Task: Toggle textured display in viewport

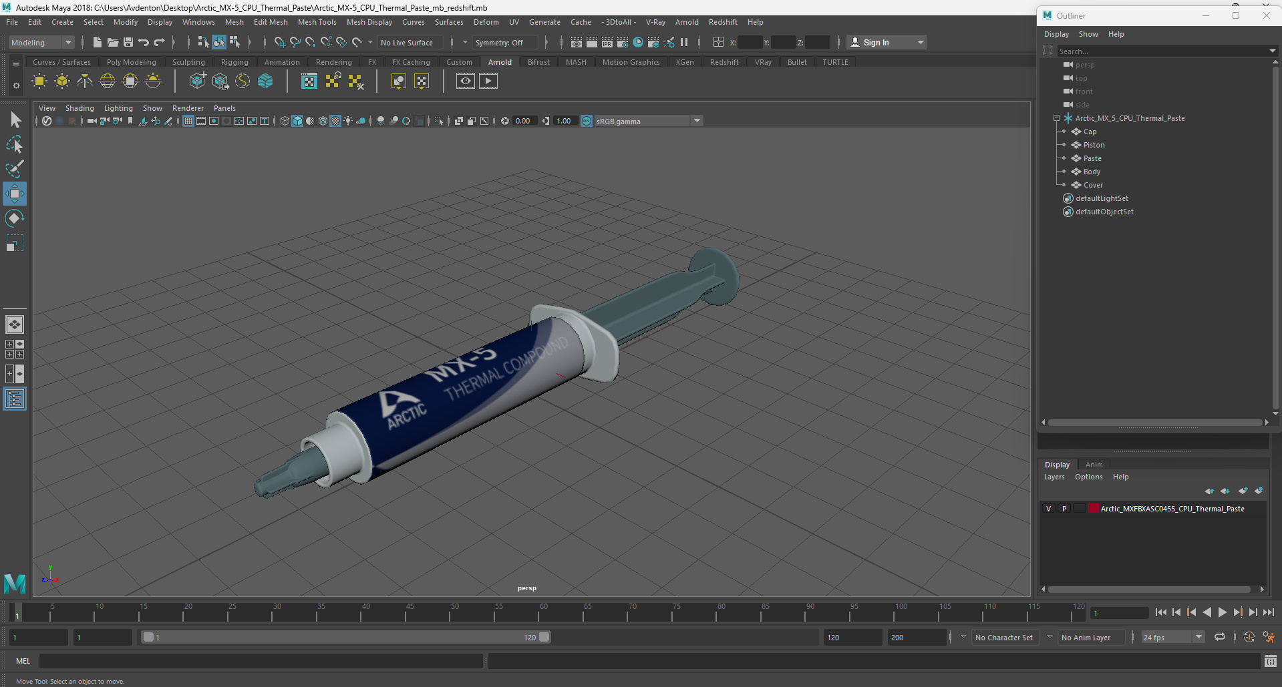Action: tap(335, 121)
